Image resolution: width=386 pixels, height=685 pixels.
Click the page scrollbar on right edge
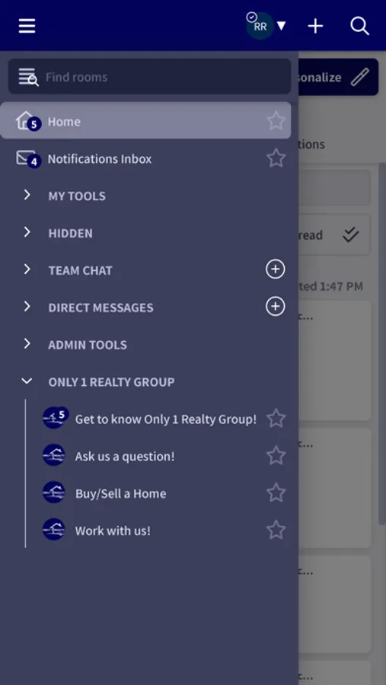click(381, 344)
